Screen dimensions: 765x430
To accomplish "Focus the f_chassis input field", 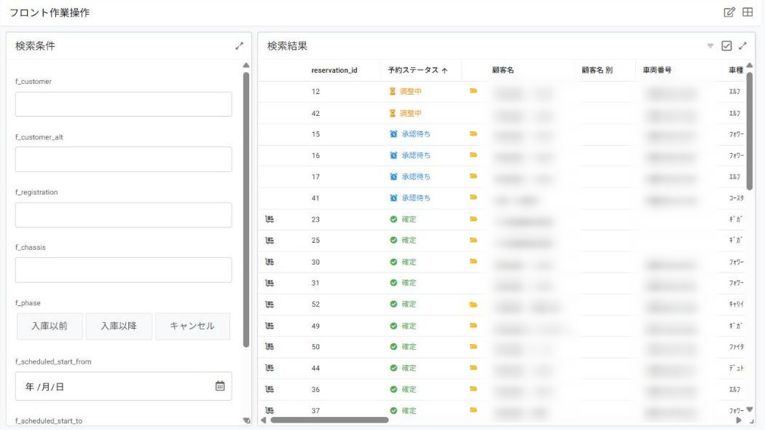I will [123, 270].
